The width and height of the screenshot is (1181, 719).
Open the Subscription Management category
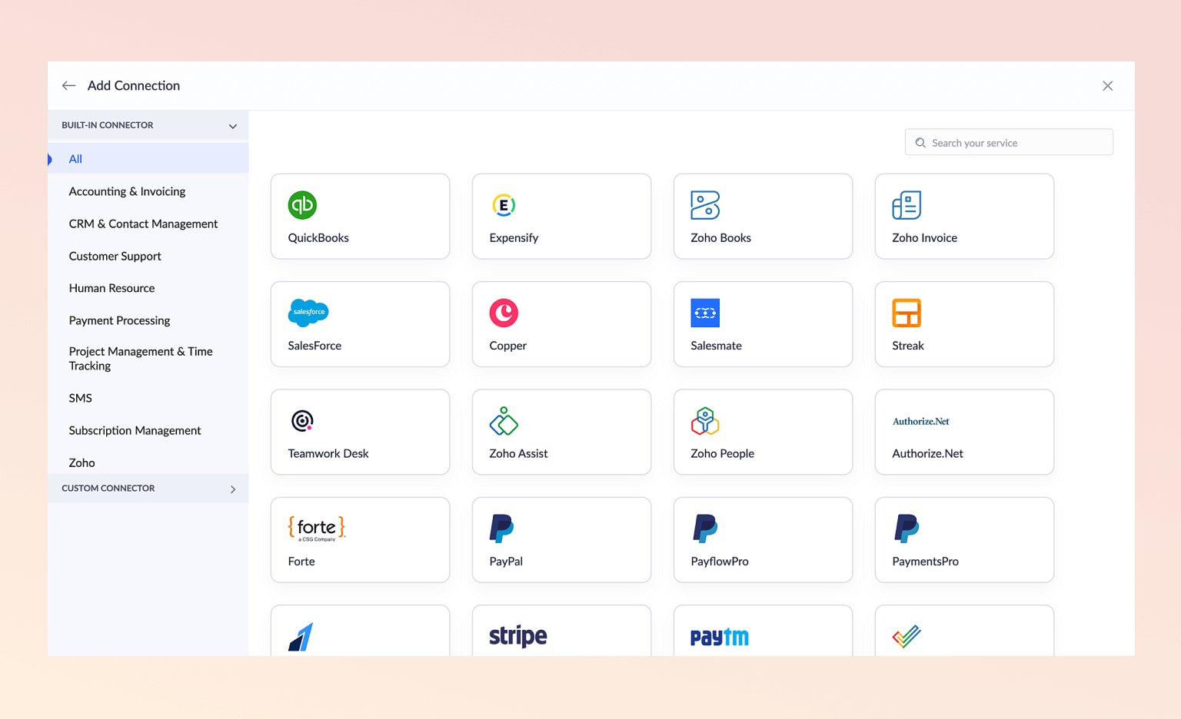click(135, 430)
